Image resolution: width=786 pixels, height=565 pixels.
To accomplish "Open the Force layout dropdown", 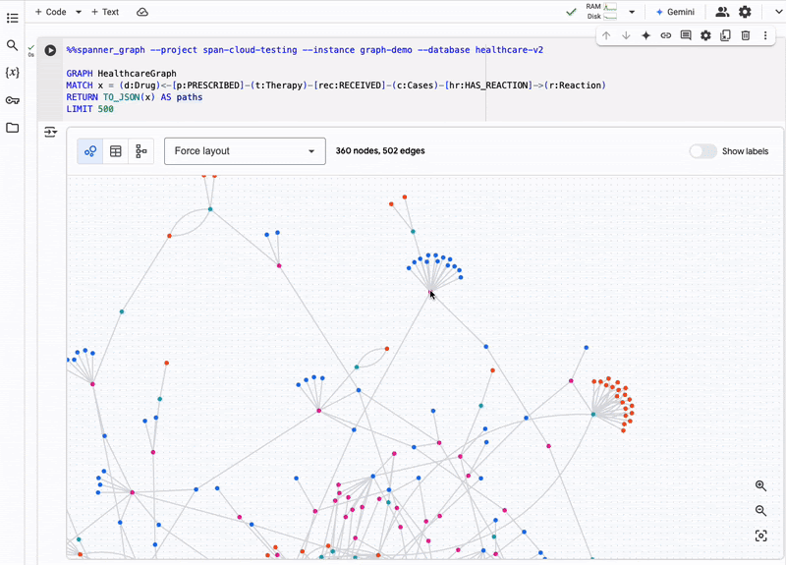I will (245, 151).
